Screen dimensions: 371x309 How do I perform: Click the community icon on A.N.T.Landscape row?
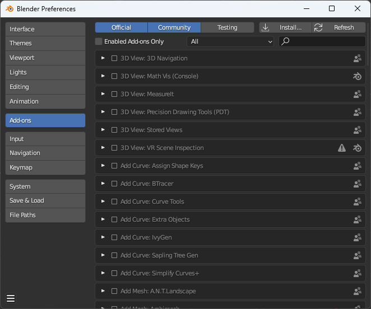click(357, 291)
